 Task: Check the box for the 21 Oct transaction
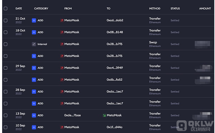point(6,21)
